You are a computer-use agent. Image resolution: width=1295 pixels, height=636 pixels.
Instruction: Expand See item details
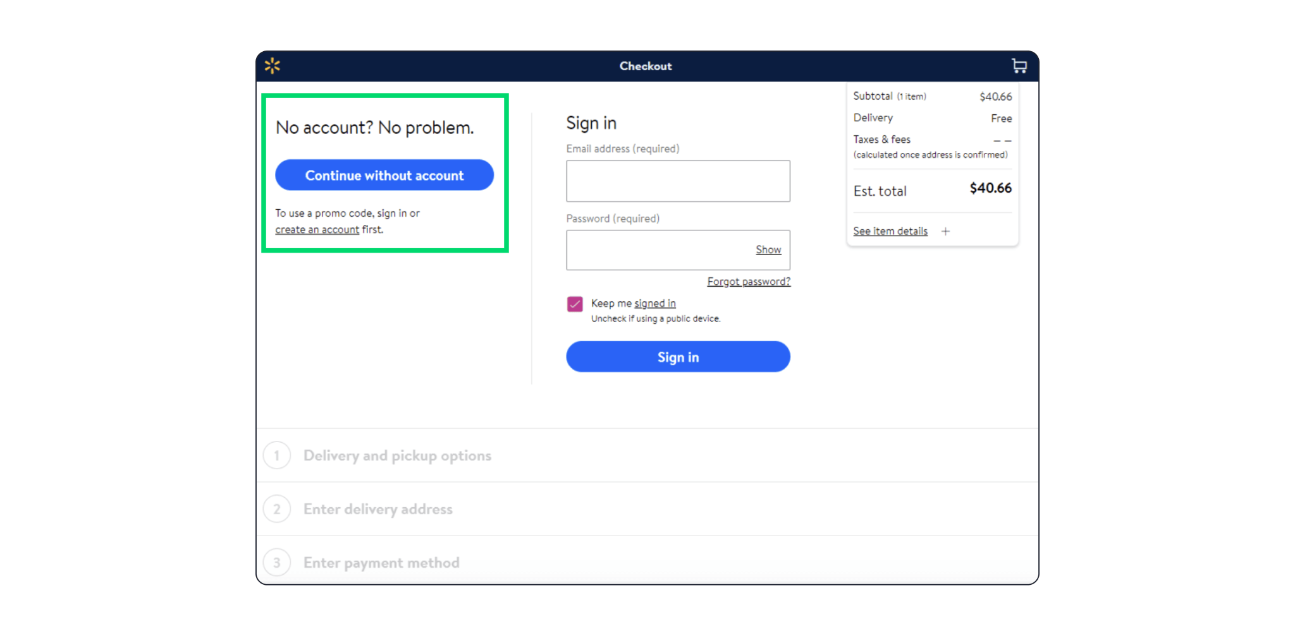pos(890,231)
